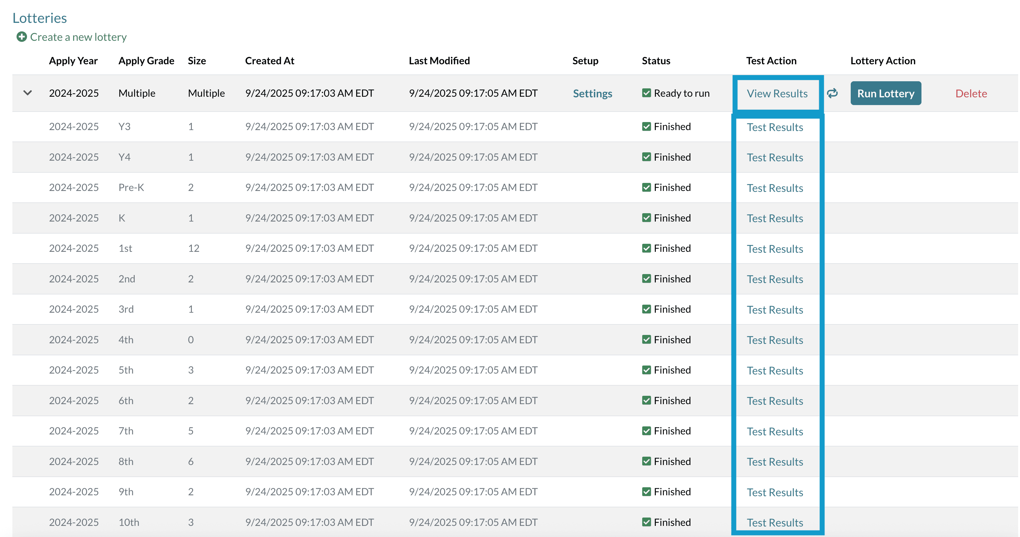The image size is (1020, 537).
Task: Click the Finished checkmark for grade Y3
Action: point(646,126)
